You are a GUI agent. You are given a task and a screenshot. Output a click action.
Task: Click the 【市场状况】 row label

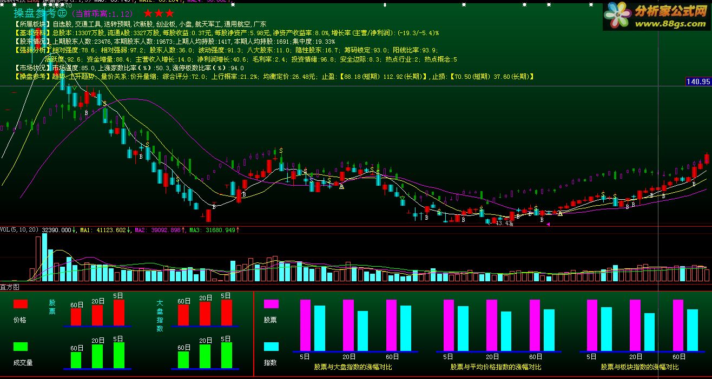click(x=33, y=68)
